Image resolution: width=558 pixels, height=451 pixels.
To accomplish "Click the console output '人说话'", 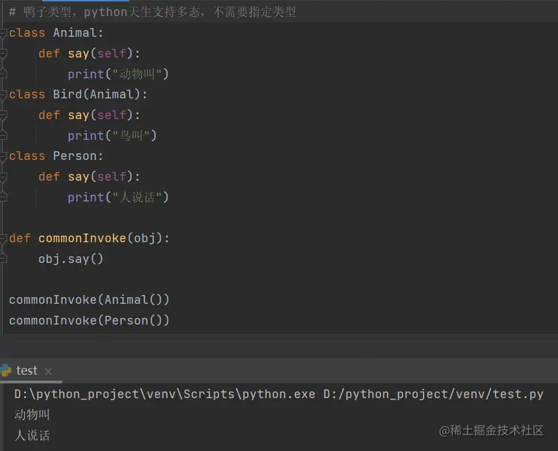I will [x=32, y=436].
